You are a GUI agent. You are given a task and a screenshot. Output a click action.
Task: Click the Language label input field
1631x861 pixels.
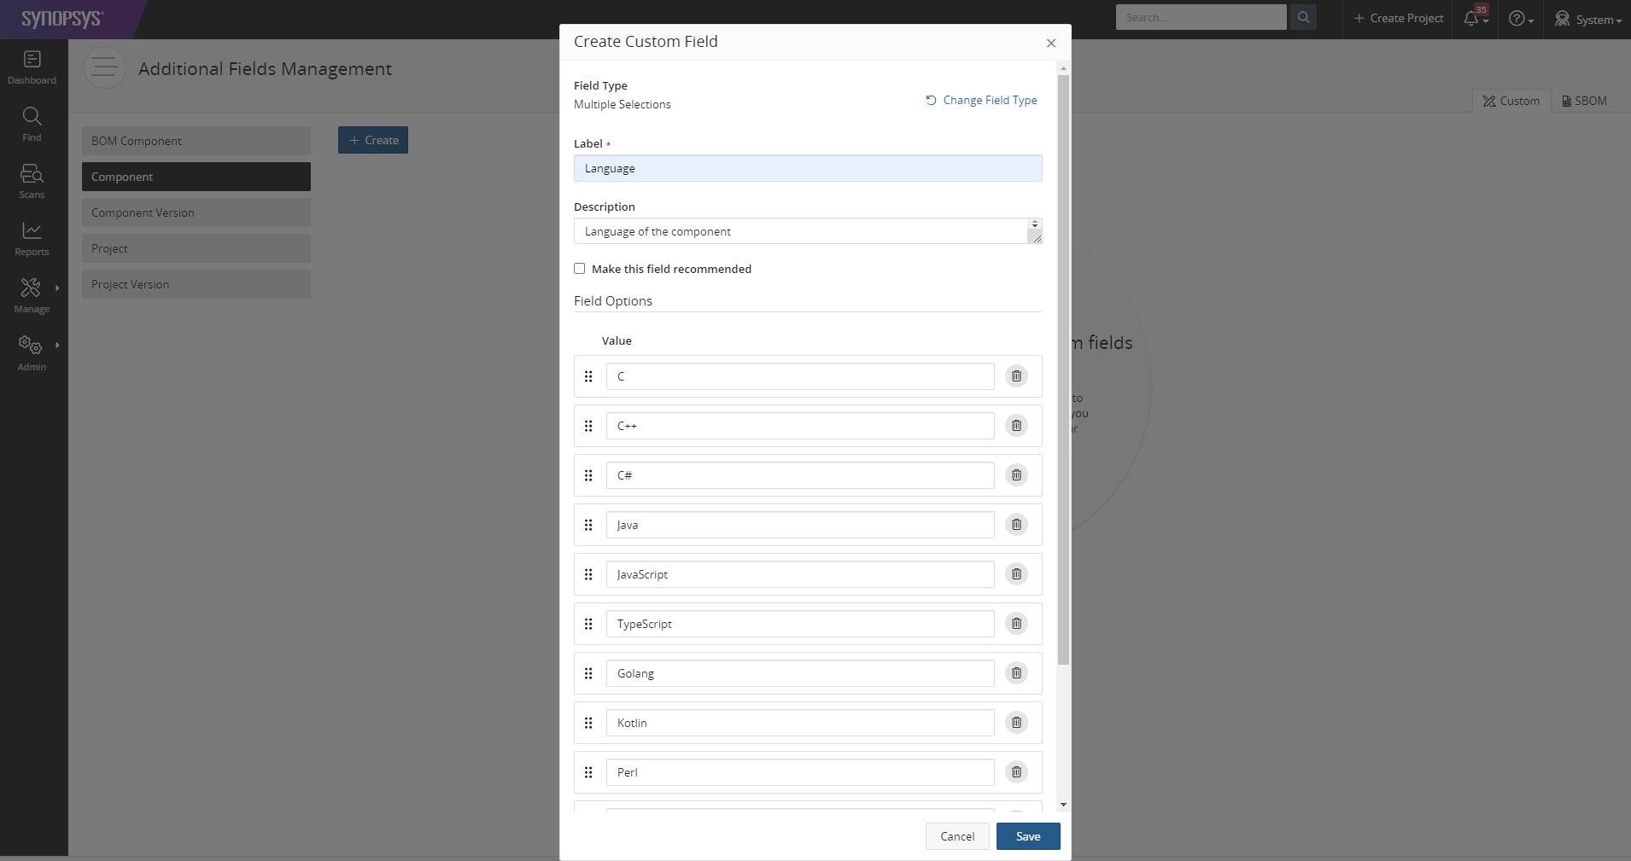pyautogui.click(x=807, y=168)
